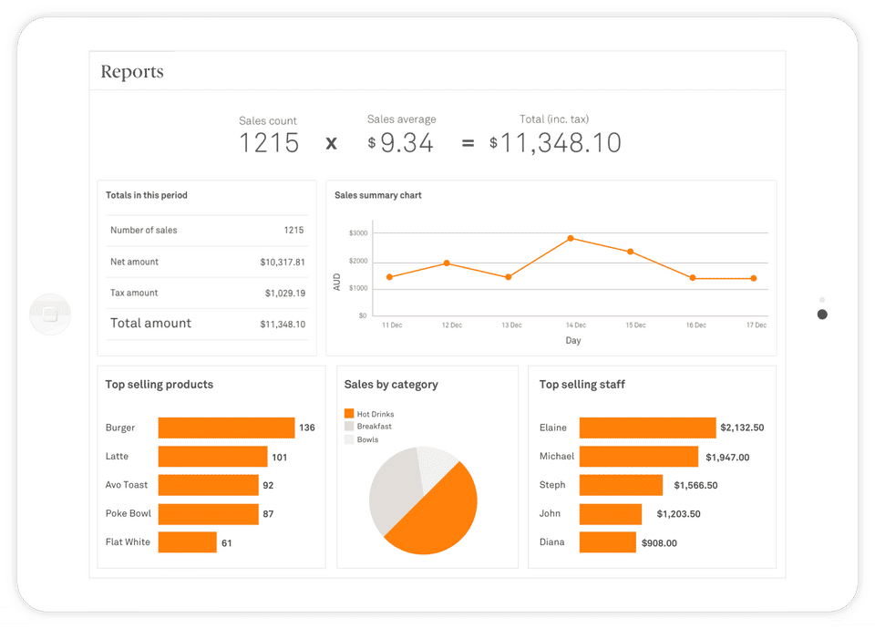Click the Burger sales bar
This screenshot has height=629, width=875.
tap(227, 428)
